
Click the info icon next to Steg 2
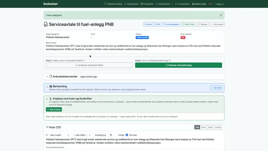click(x=170, y=60)
